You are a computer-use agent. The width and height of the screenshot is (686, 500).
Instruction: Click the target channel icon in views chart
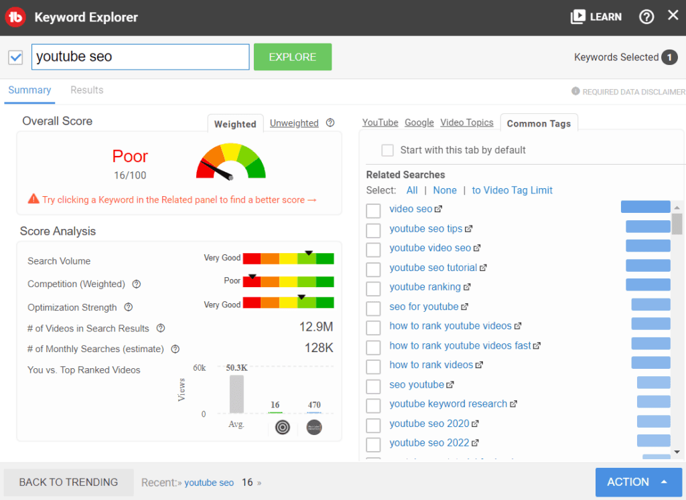(283, 427)
